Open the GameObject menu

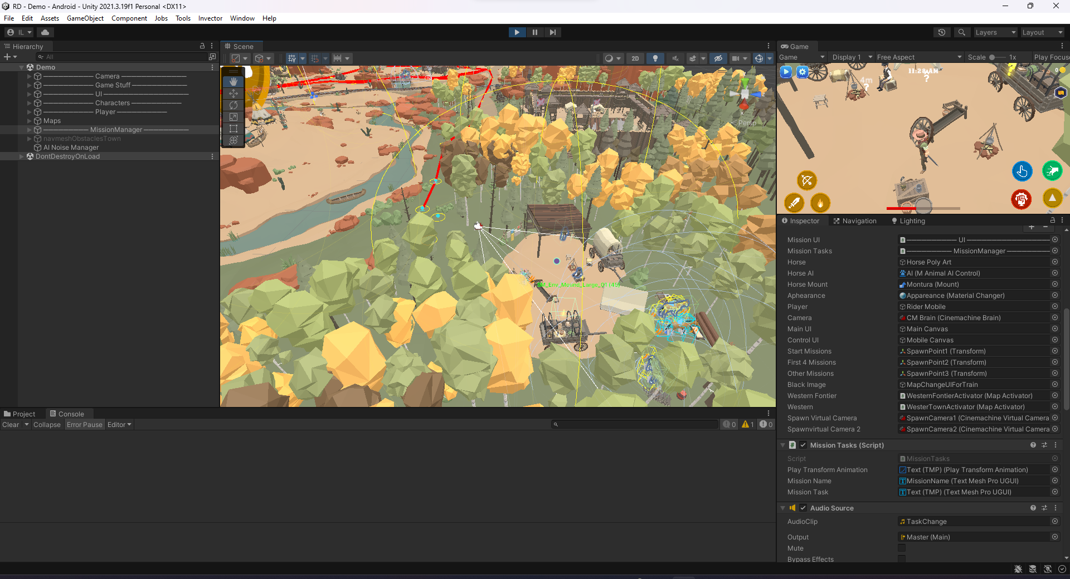coord(85,18)
